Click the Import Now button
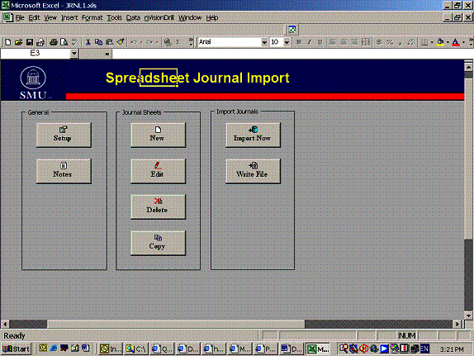Viewport: 474px width, 356px height. tap(253, 135)
